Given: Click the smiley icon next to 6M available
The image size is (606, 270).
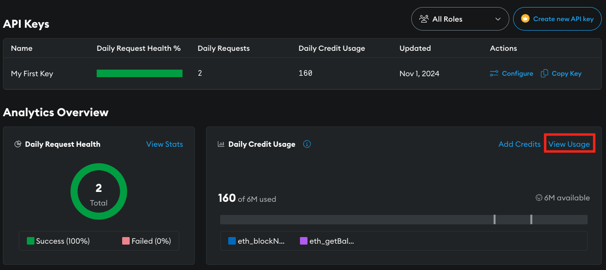Looking at the screenshot, I should click(x=539, y=198).
